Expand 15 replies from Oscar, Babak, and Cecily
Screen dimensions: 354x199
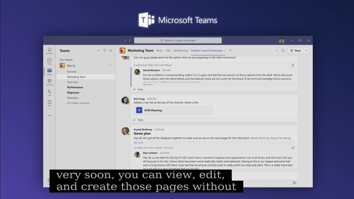point(153,148)
